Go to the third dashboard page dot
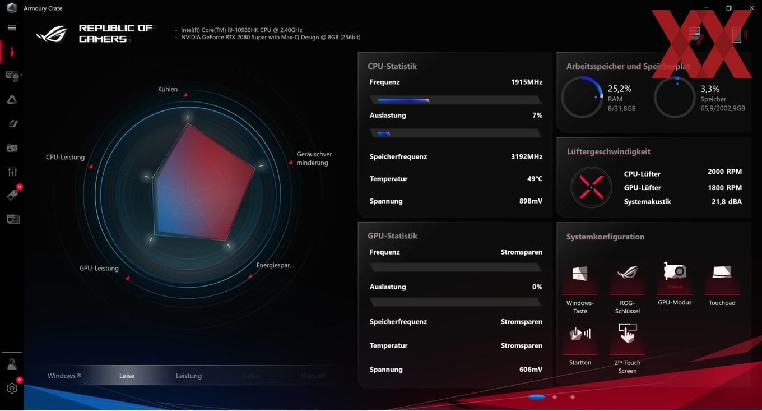762x411 pixels. click(x=572, y=397)
